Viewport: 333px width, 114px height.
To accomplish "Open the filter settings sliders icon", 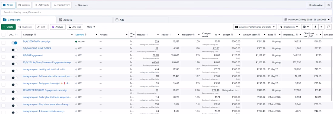I will click(x=329, y=5).
